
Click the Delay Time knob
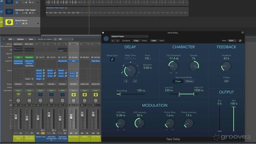pyautogui.click(x=130, y=70)
